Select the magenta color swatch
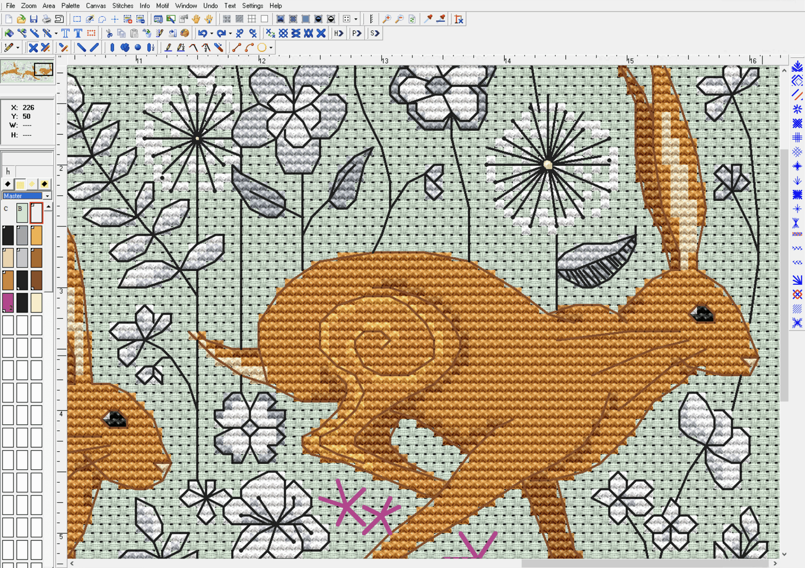The width and height of the screenshot is (805, 568). pyautogui.click(x=8, y=302)
